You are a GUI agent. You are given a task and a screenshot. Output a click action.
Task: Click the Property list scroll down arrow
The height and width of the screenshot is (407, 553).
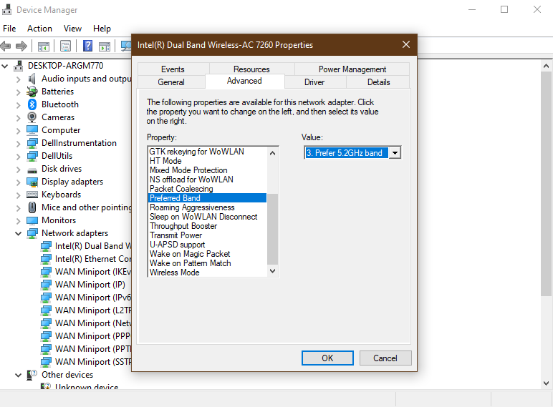(x=272, y=271)
